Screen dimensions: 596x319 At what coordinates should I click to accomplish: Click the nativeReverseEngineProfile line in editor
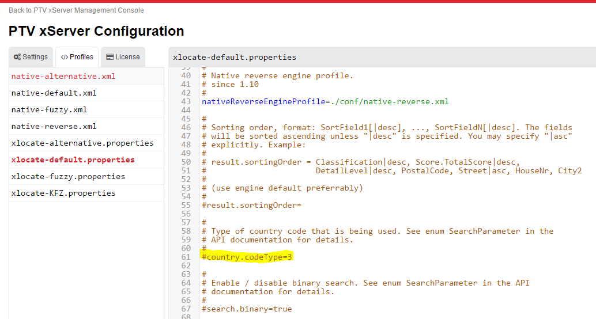325,101
